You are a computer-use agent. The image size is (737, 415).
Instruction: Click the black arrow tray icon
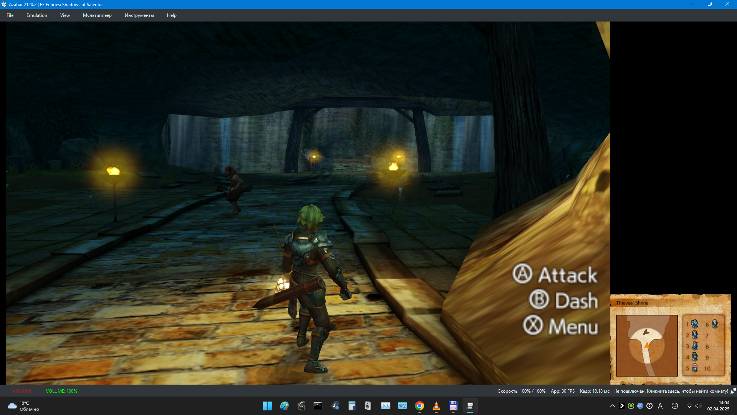[622, 406]
